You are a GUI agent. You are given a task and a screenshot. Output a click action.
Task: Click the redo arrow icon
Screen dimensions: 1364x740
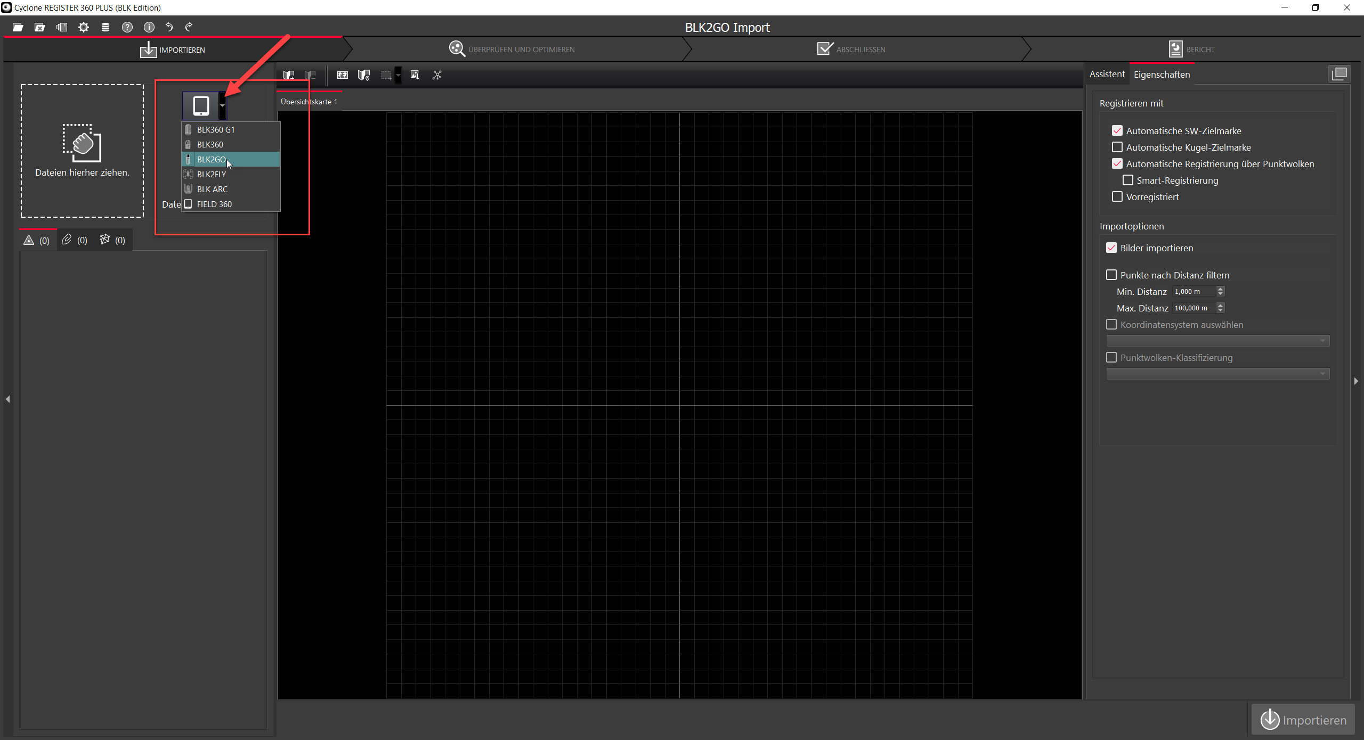189,27
